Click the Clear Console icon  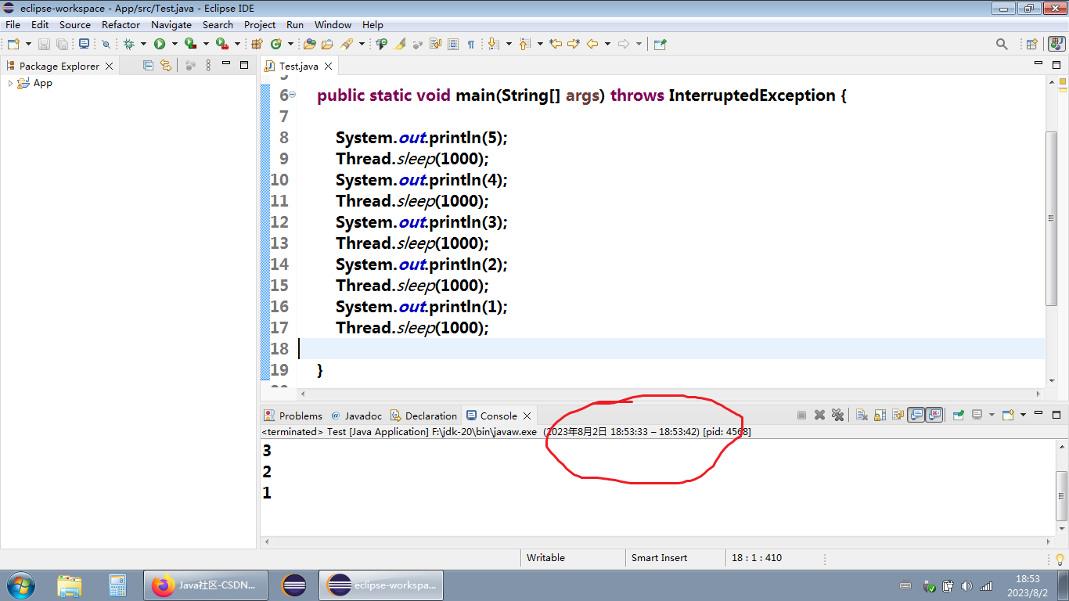861,416
